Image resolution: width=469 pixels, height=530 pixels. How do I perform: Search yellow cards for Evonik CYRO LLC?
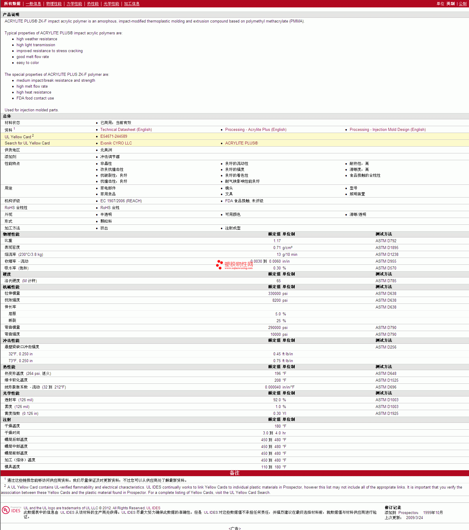116,143
